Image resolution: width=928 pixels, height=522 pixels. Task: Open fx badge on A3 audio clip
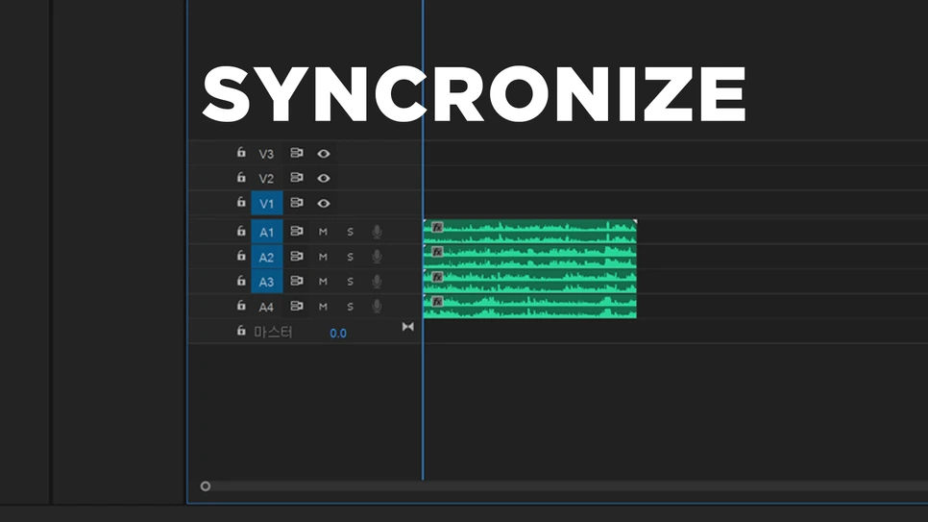[437, 277]
